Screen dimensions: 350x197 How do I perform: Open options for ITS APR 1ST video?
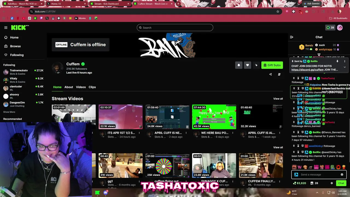[139, 133]
